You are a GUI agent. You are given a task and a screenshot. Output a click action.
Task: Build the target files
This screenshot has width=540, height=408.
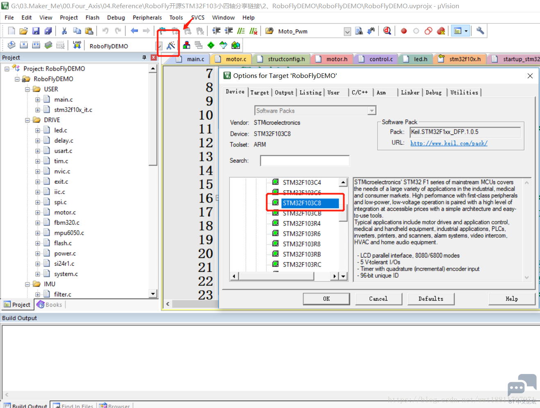[24, 45]
